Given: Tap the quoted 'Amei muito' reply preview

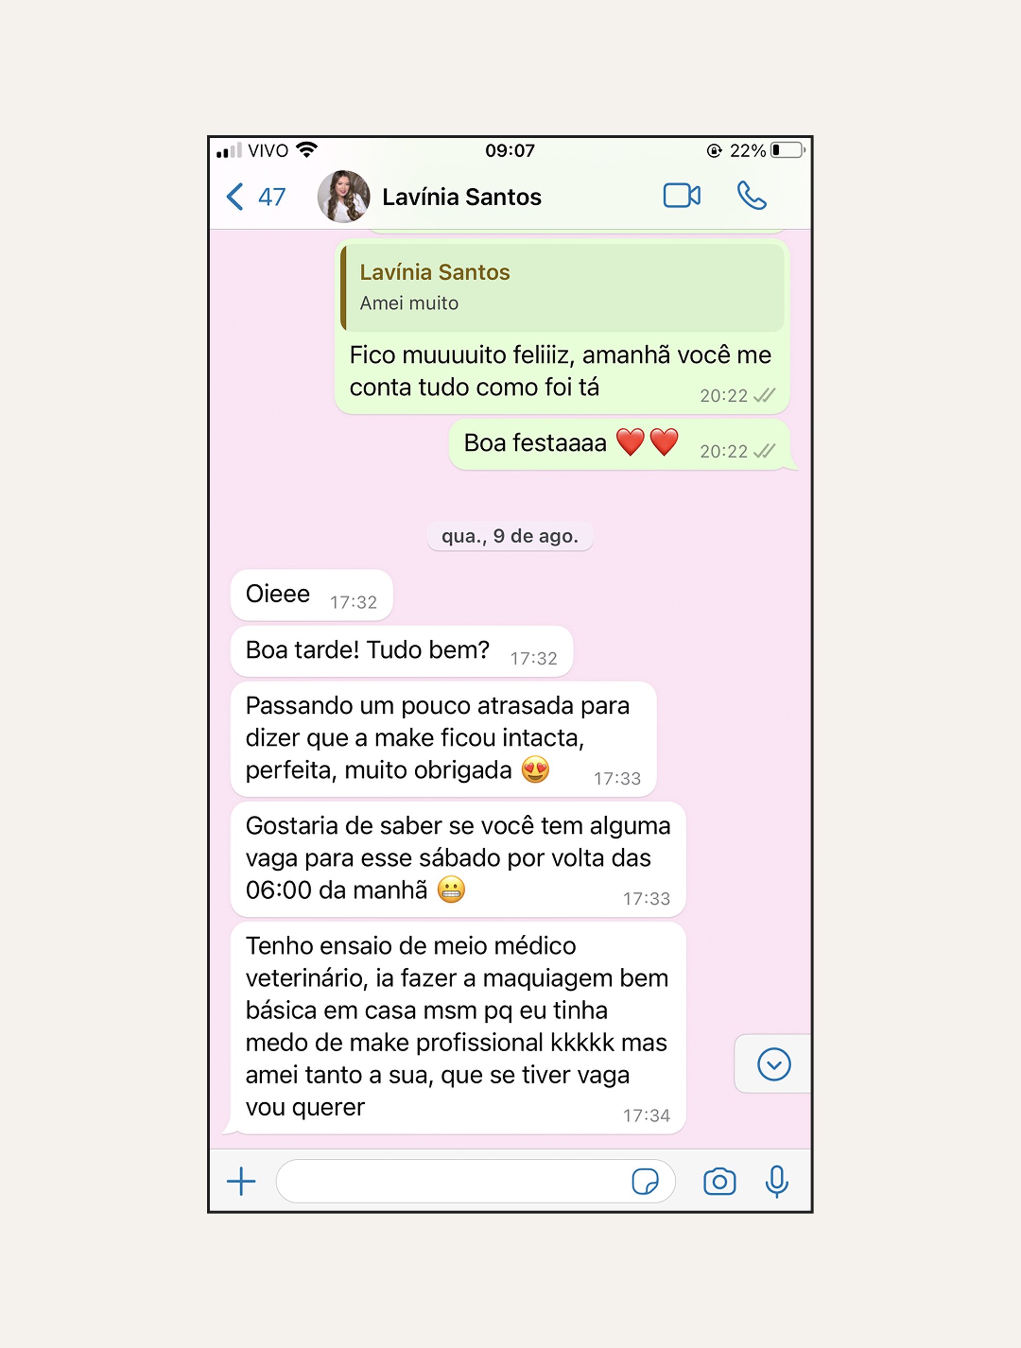Looking at the screenshot, I should (562, 287).
